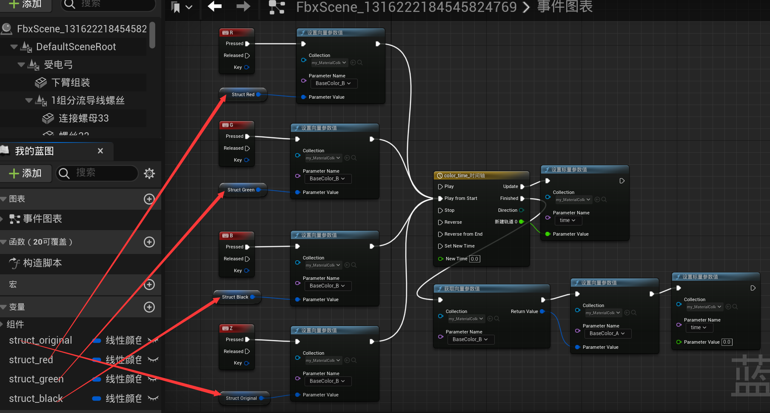This screenshot has width=770, height=413.
Task: Open Collection dropdown on second node
Action: click(323, 158)
